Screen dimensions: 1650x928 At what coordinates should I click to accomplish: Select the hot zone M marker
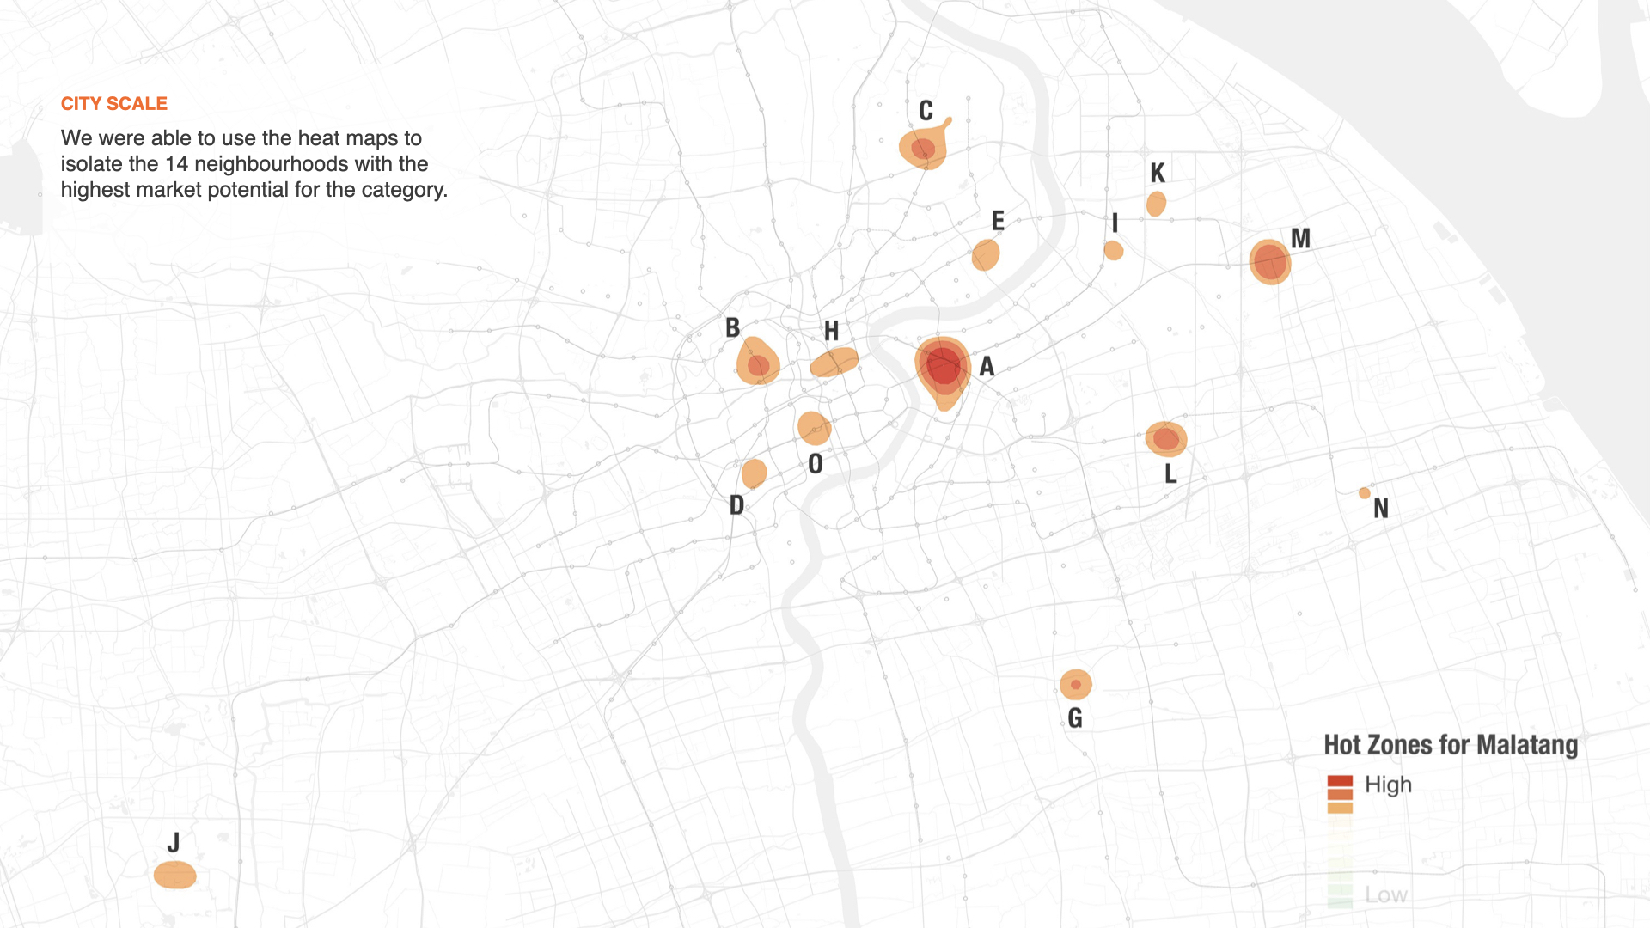pos(1270,261)
